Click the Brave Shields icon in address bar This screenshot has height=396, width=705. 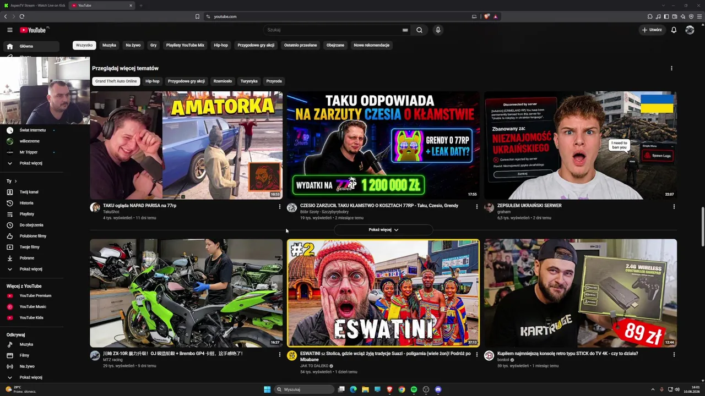pos(486,16)
